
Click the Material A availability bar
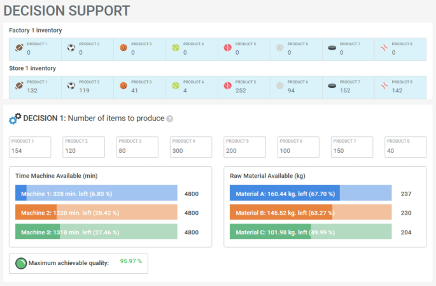(x=311, y=193)
